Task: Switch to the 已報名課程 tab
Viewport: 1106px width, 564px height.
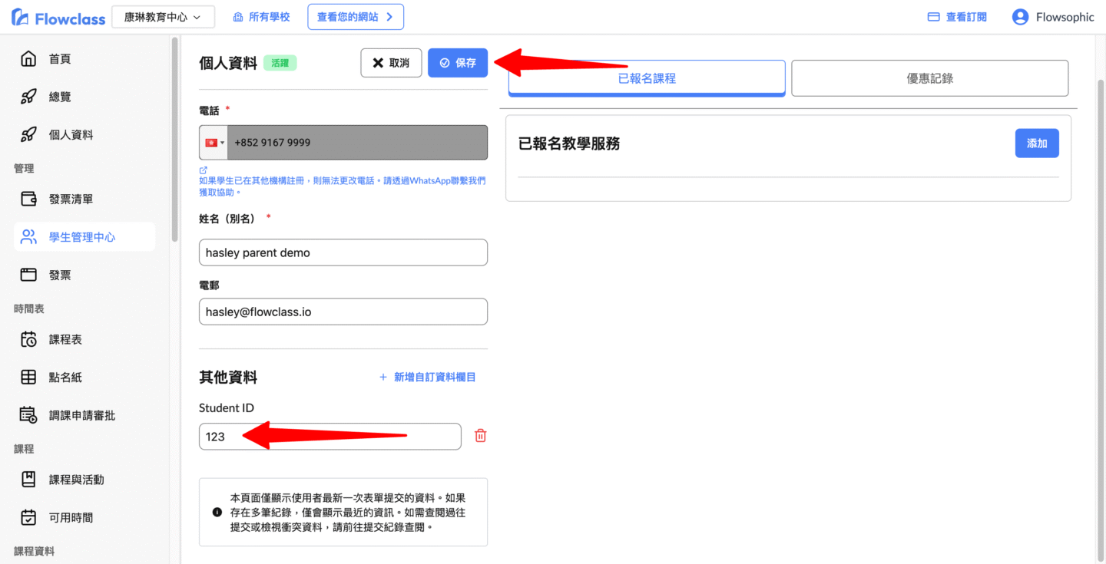Action: (647, 78)
